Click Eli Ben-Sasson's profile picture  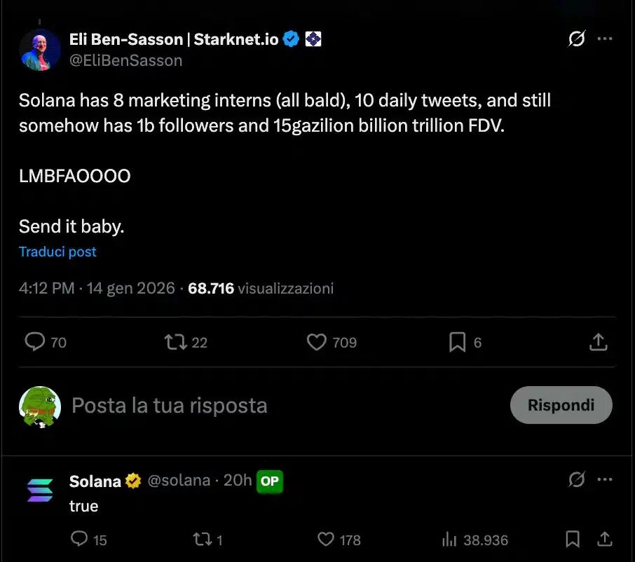click(x=40, y=49)
